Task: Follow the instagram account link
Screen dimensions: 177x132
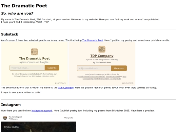Action: point(42,110)
